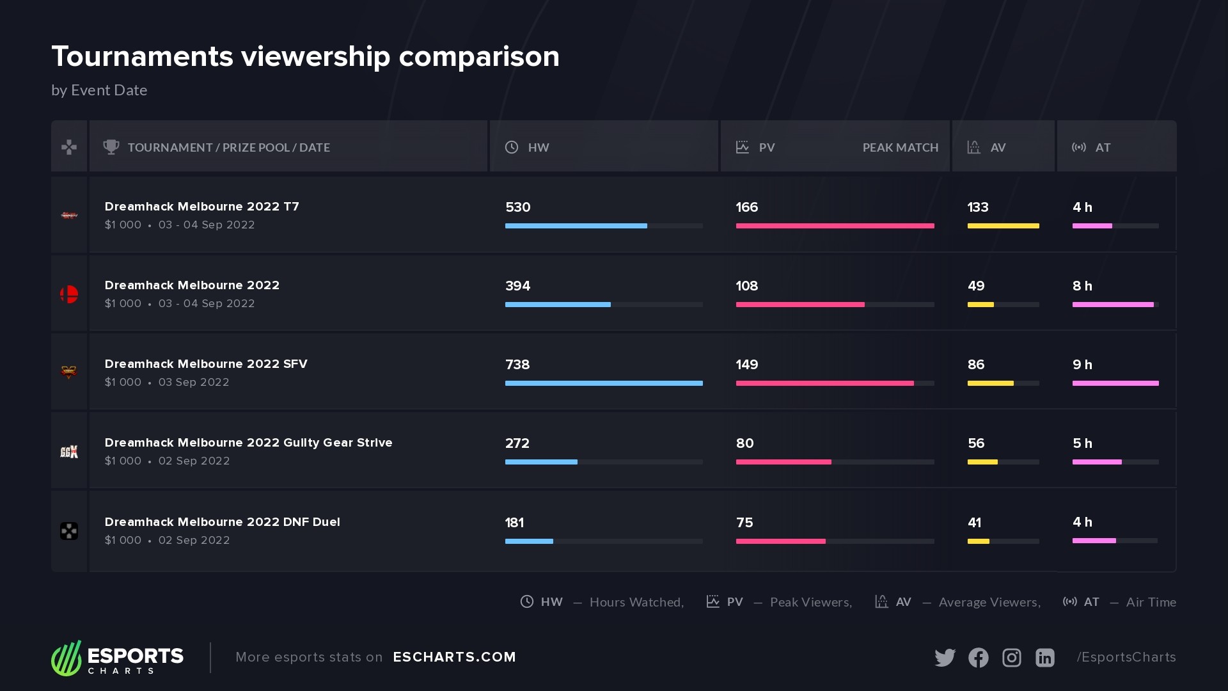The height and width of the screenshot is (691, 1228).
Task: Click the Street Fighter V icon
Action: point(69,372)
